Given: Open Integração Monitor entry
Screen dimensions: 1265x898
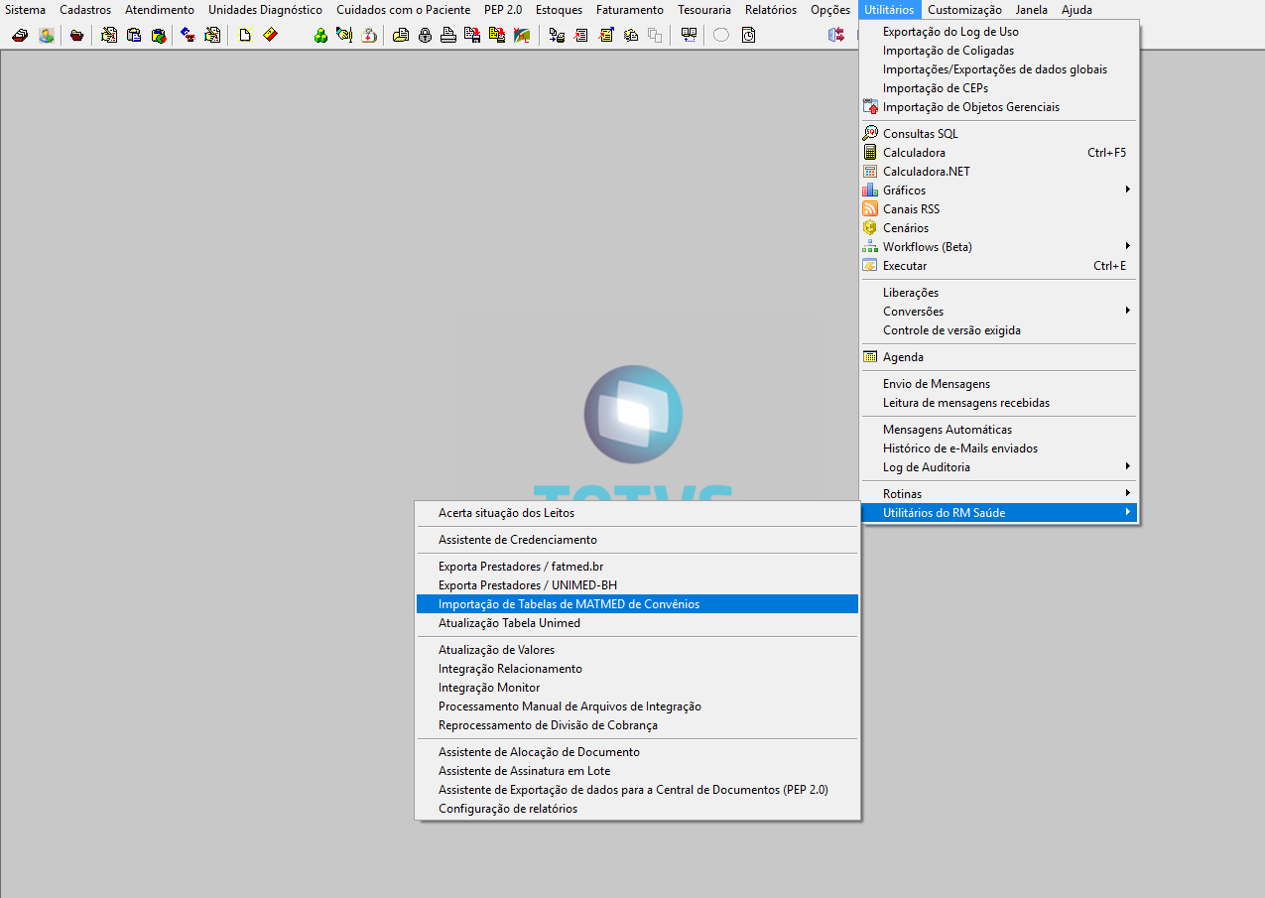Looking at the screenshot, I should tap(637, 688).
